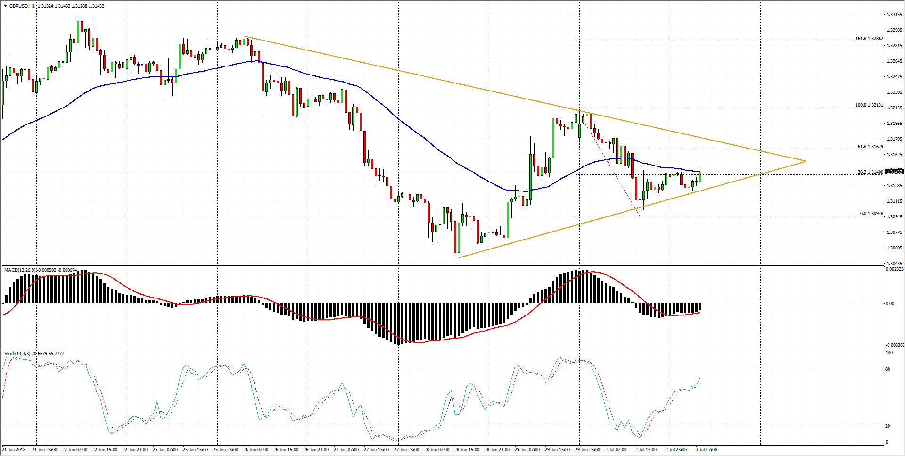Select the black current price tag 1.31432

tap(894, 172)
